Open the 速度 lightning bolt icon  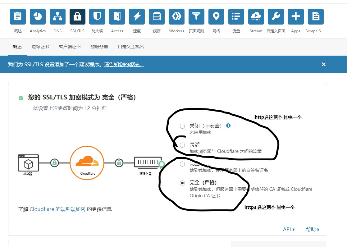click(x=137, y=16)
